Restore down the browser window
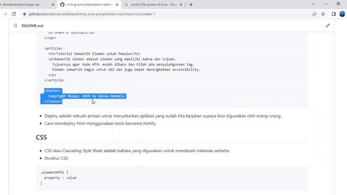347x195 pixels. pyautogui.click(x=338, y=4)
